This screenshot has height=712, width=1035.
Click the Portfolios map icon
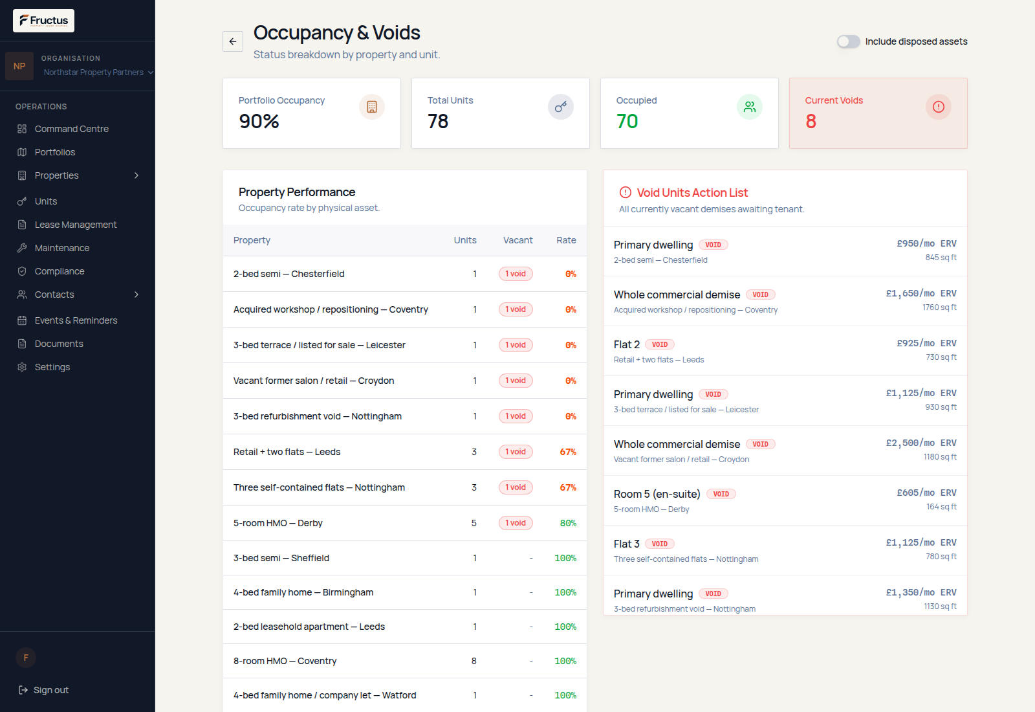coord(22,152)
